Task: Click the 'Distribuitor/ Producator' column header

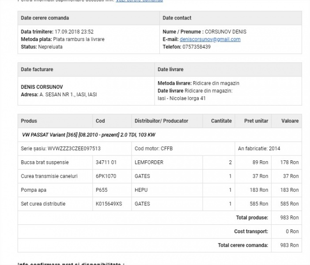Action: point(161,121)
